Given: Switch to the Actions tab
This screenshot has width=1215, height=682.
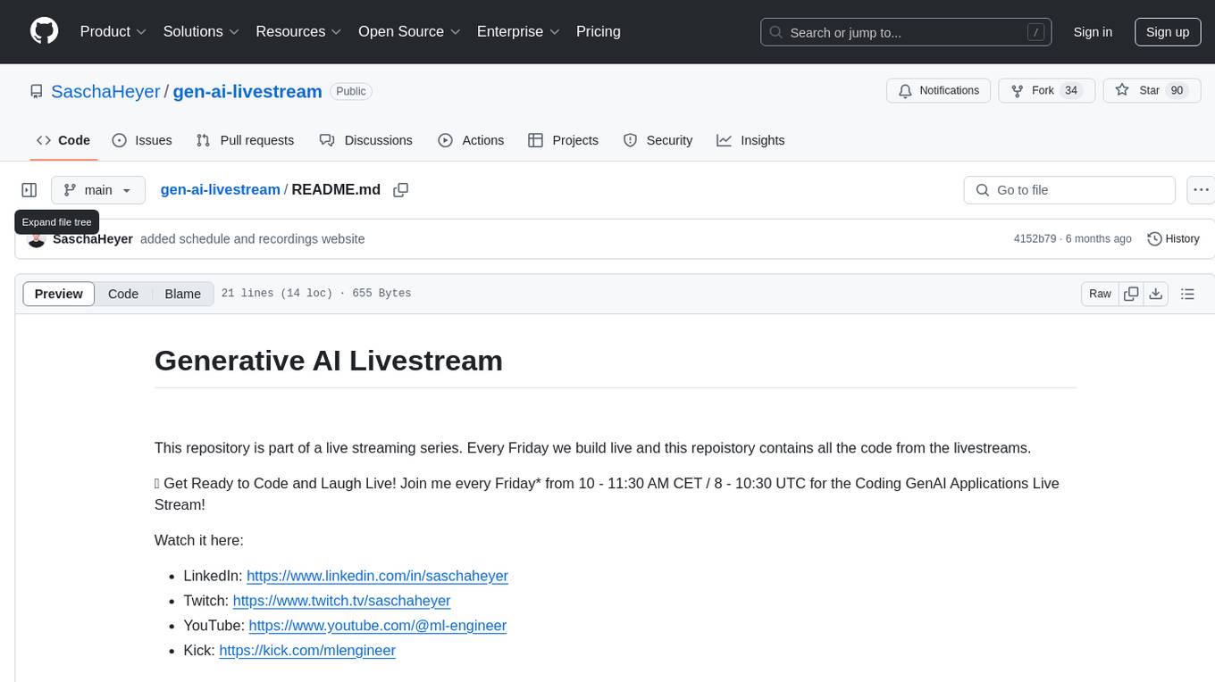Looking at the screenshot, I should 471,140.
